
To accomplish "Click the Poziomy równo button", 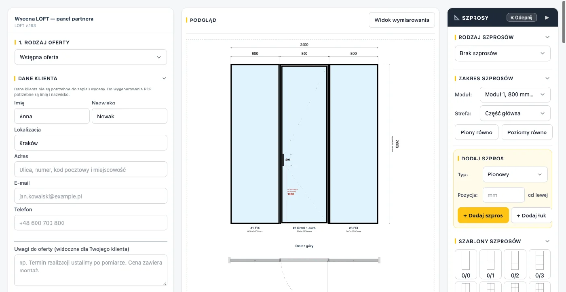I will [x=527, y=132].
